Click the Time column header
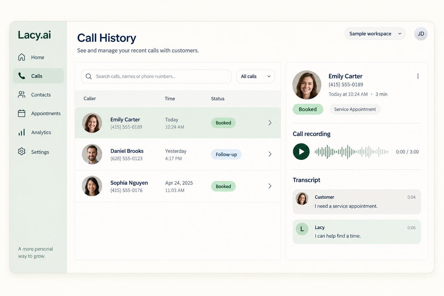Screen dimensions: 444x296 coord(170,99)
